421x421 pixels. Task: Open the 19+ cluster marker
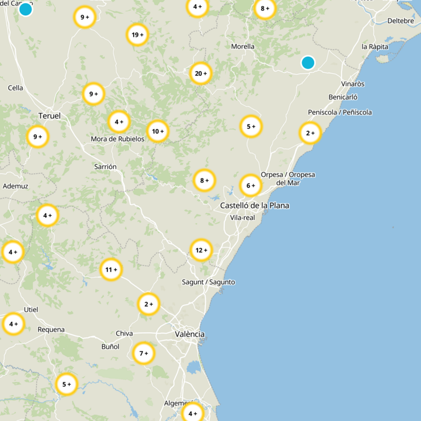tap(137, 35)
